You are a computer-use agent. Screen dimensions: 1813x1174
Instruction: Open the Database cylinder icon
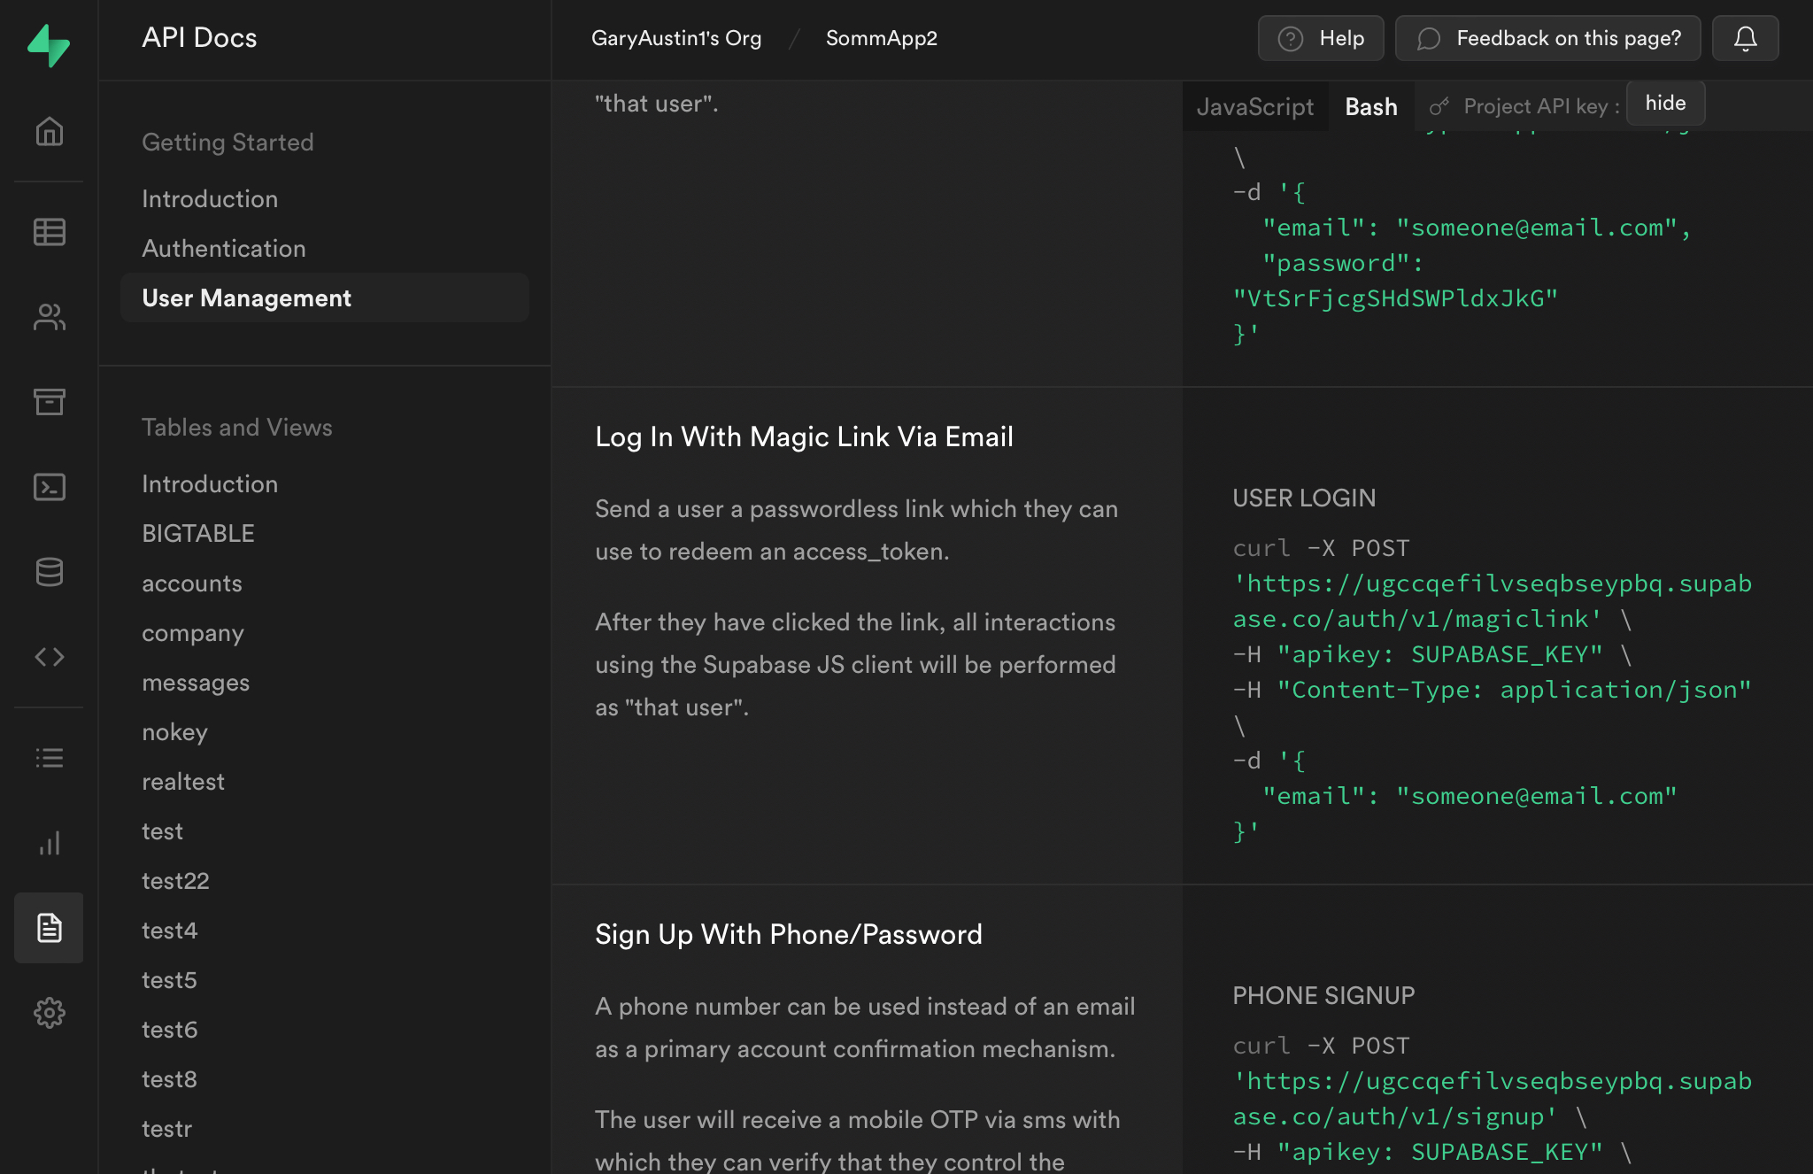pyautogui.click(x=49, y=572)
